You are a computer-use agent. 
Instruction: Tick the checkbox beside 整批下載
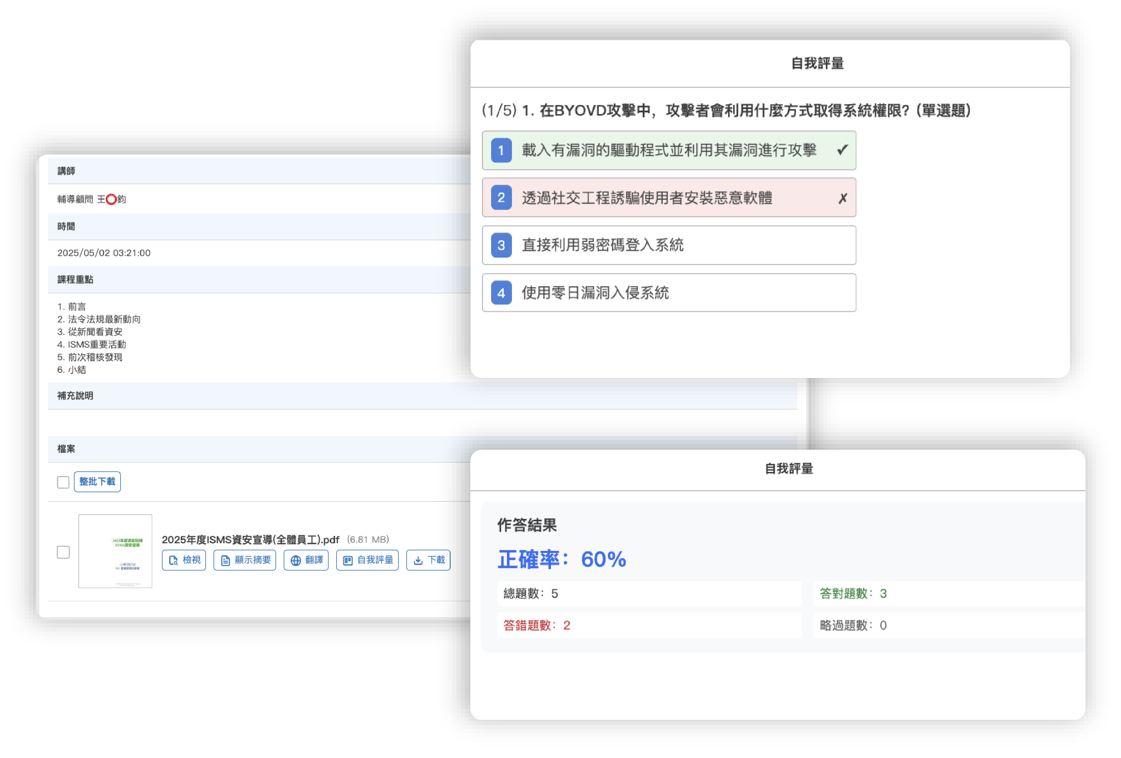[63, 482]
